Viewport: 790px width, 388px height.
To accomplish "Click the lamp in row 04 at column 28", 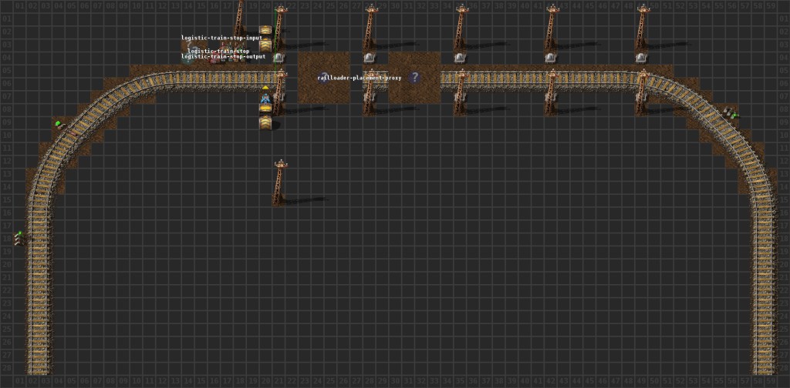I will coord(370,58).
